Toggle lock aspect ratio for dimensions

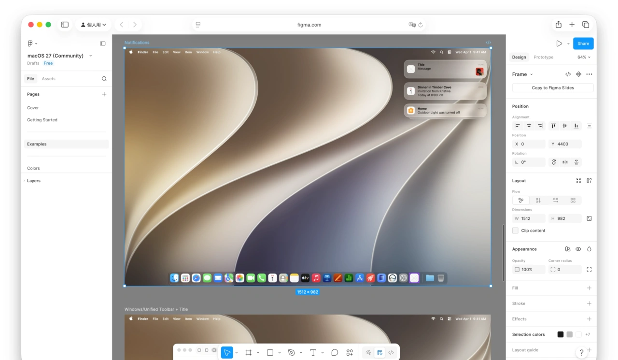tap(589, 218)
